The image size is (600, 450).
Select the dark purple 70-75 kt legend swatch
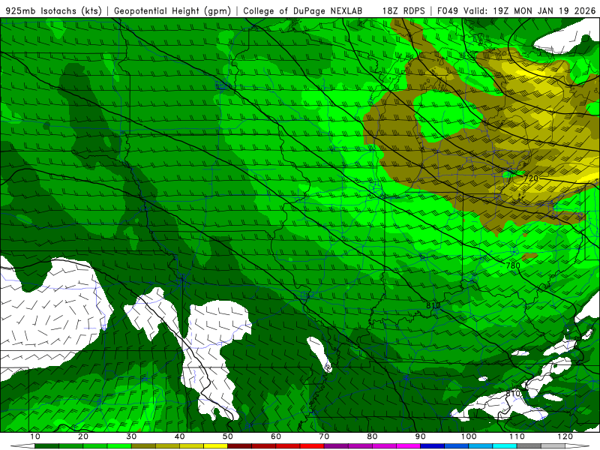336,446
